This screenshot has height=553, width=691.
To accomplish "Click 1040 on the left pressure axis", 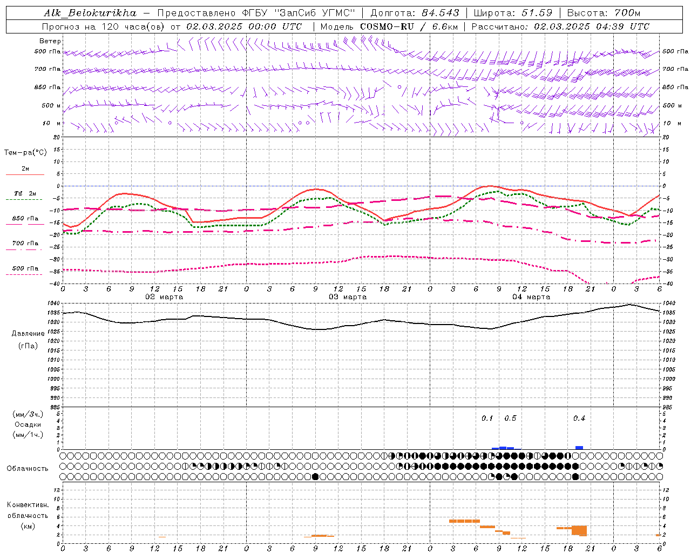I will coord(55,304).
